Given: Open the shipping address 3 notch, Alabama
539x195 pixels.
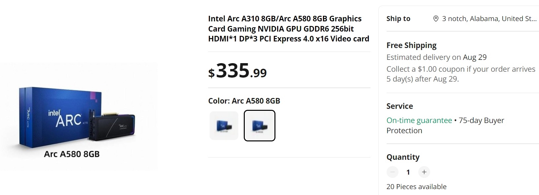Looking at the screenshot, I should tap(489, 19).
